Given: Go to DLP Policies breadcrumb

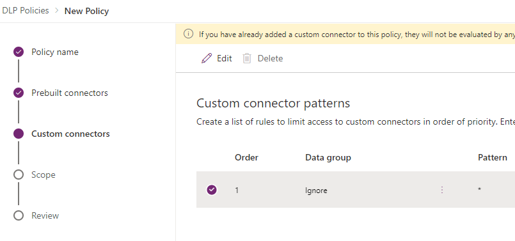Looking at the screenshot, I should click(26, 10).
